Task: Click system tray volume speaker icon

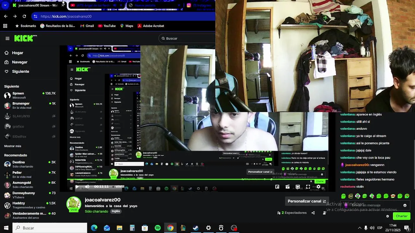Action: tap(372, 228)
